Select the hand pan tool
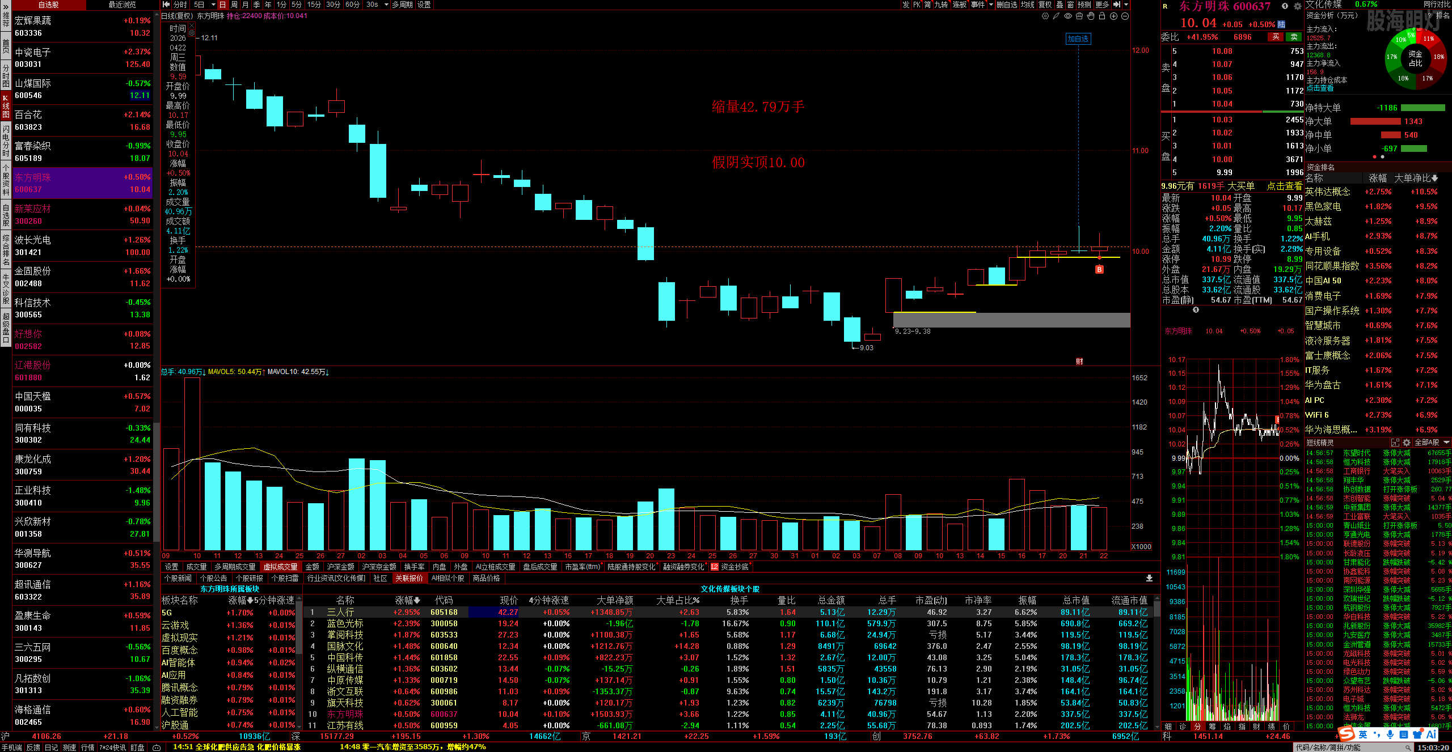The height and width of the screenshot is (752, 1452). pos(1091,16)
